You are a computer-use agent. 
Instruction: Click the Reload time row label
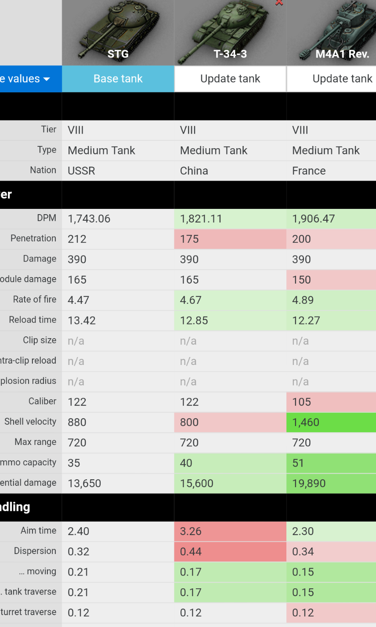[x=33, y=320]
